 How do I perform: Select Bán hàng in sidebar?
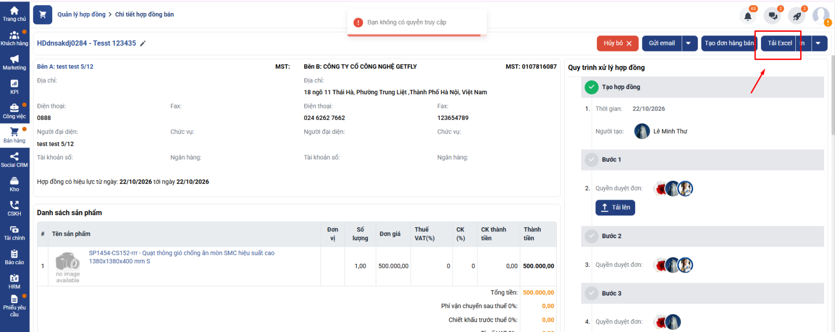[14, 136]
